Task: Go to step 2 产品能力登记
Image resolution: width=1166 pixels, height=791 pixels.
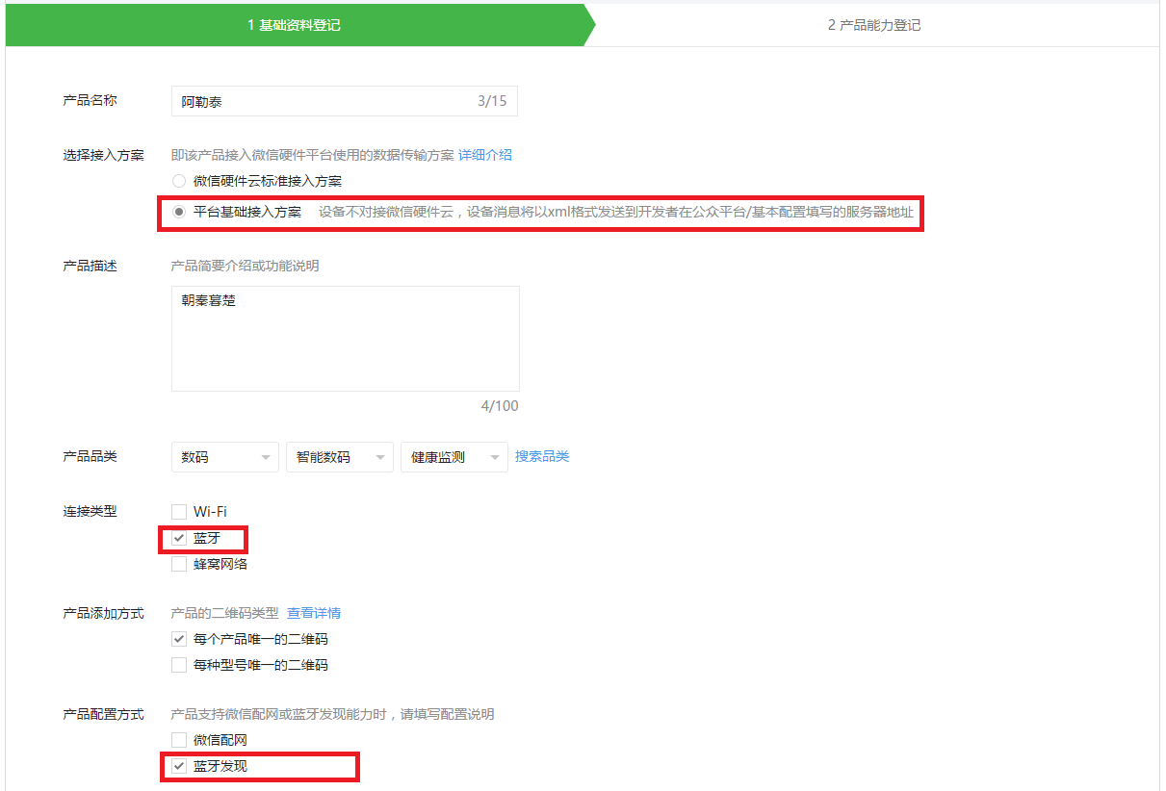Action: click(874, 25)
